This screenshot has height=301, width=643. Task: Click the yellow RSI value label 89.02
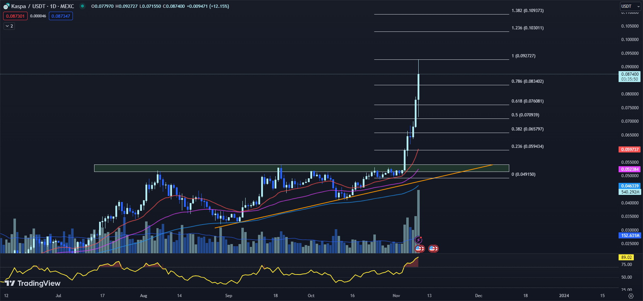pos(626,257)
